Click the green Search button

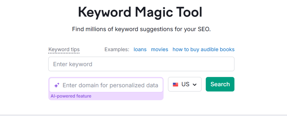pyautogui.click(x=220, y=84)
